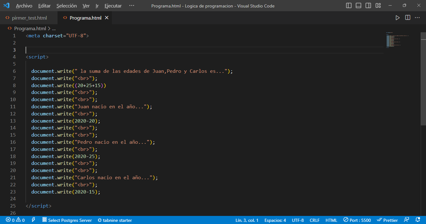Select the HTML language mode

tap(331, 220)
